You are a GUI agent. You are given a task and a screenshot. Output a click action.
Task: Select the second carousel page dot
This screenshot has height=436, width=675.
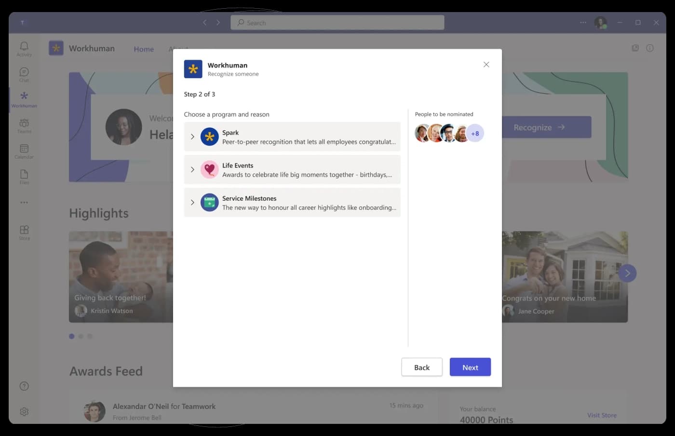(81, 336)
